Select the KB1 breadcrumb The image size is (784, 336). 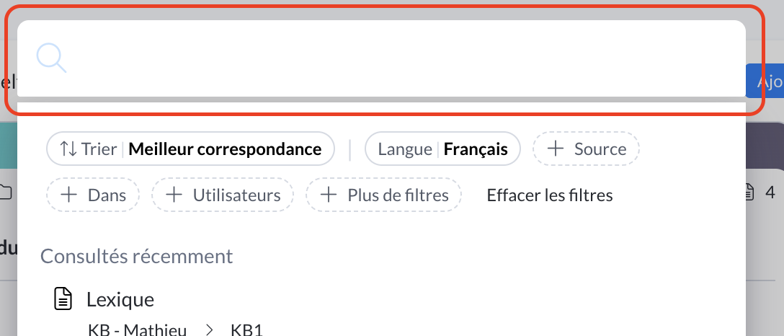point(246,330)
